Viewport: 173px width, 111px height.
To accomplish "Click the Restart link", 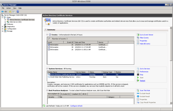I will point(143,81).
